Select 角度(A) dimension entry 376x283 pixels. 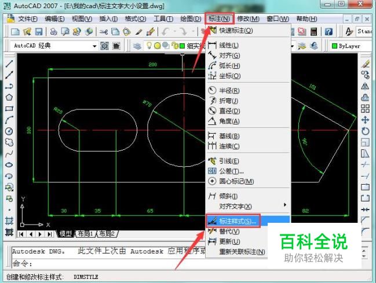(x=248, y=122)
